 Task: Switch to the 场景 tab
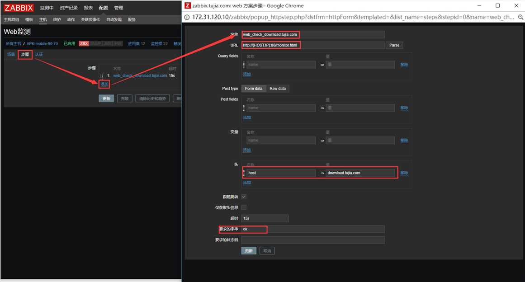[11, 54]
